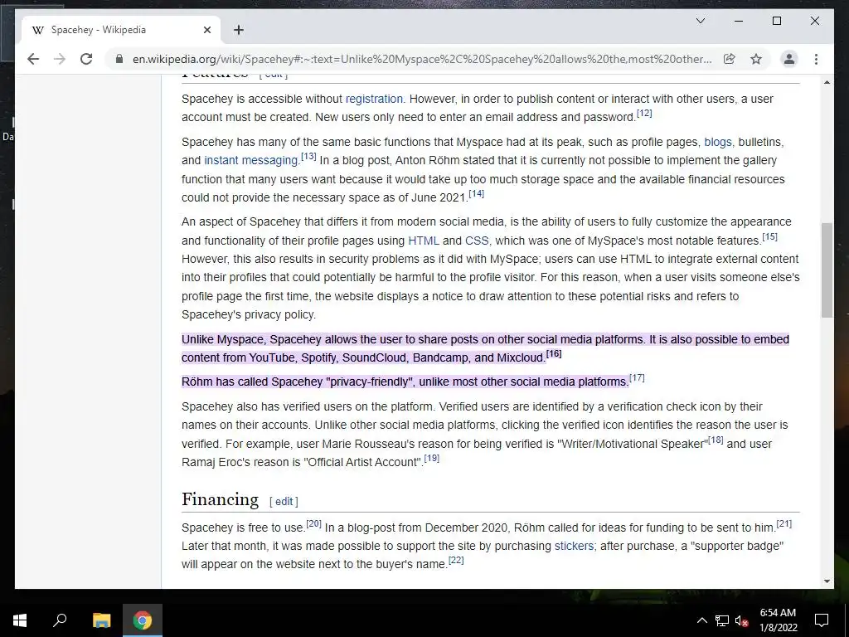Follow the instant messaging link
Viewport: 849px width, 637px height.
coord(250,160)
